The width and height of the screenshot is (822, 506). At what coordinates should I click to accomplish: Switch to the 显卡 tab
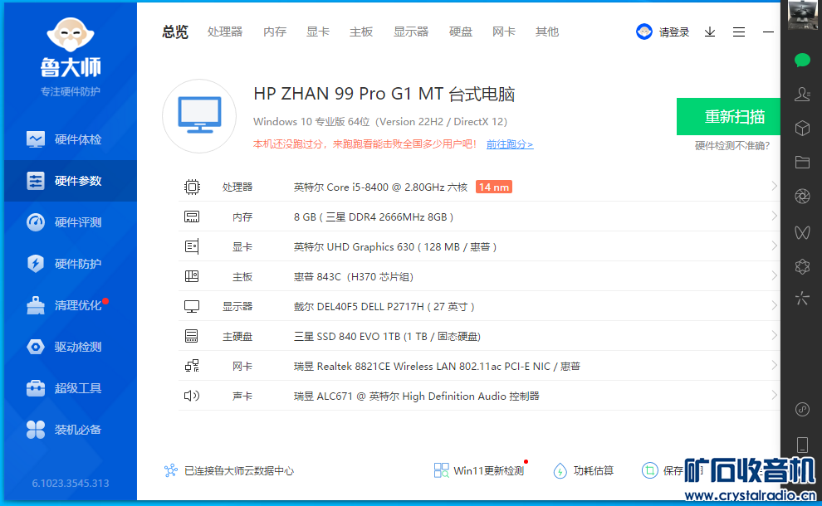[318, 32]
